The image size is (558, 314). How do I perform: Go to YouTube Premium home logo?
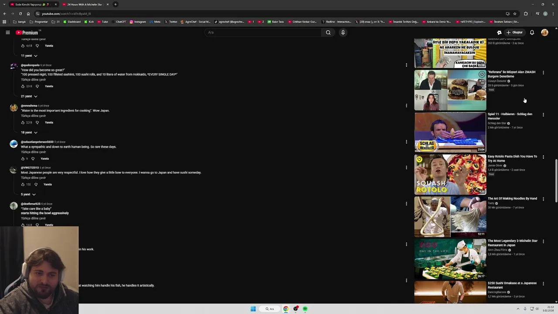[27, 32]
